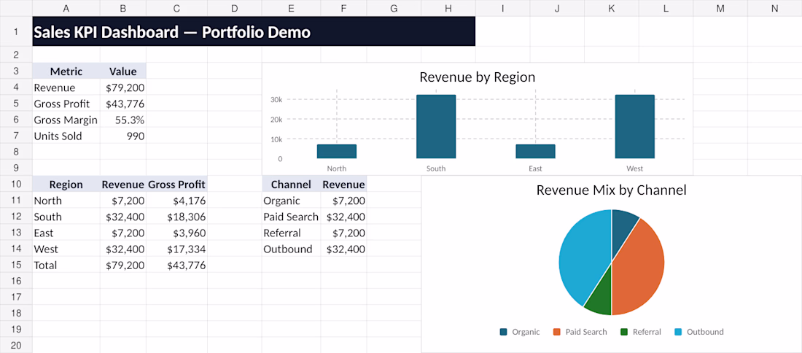Screen dimensions: 802x353
Task: Select the Channel header cell
Action: point(291,185)
